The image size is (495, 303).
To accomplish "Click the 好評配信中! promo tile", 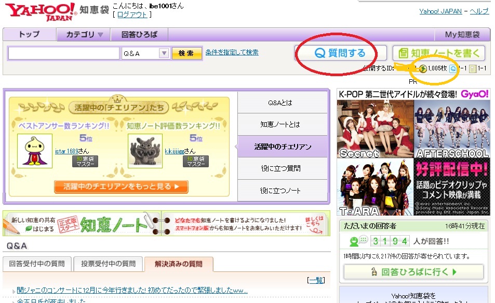I will point(452,187).
